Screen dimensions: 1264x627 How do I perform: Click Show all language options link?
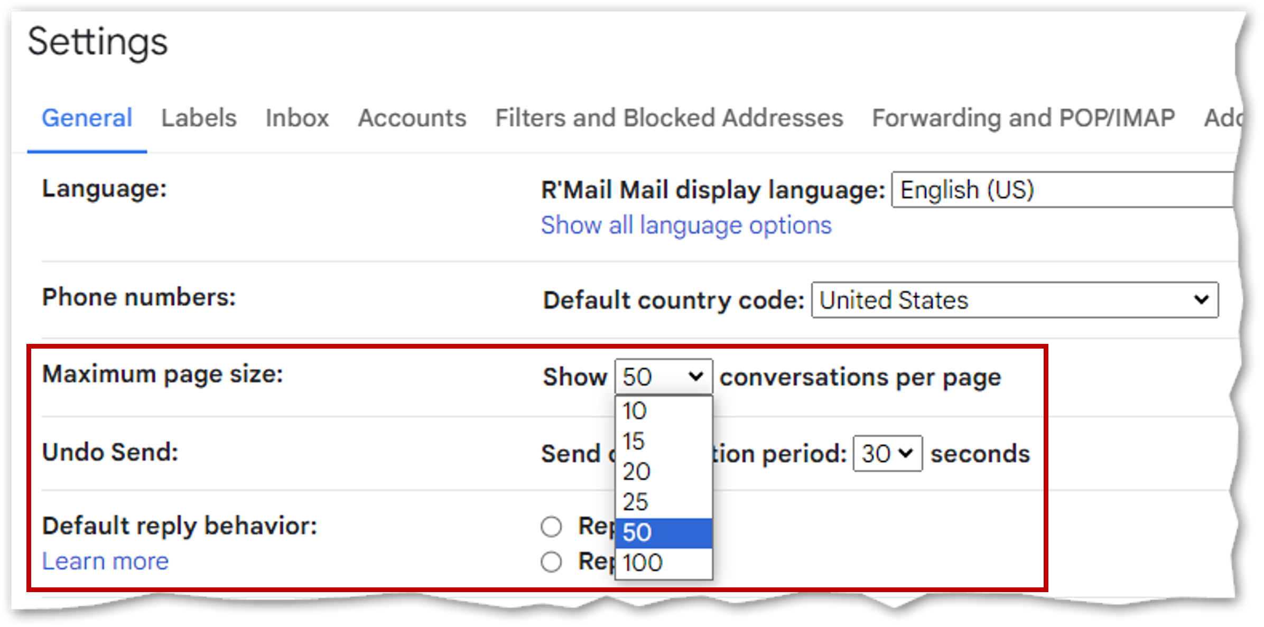pos(686,226)
